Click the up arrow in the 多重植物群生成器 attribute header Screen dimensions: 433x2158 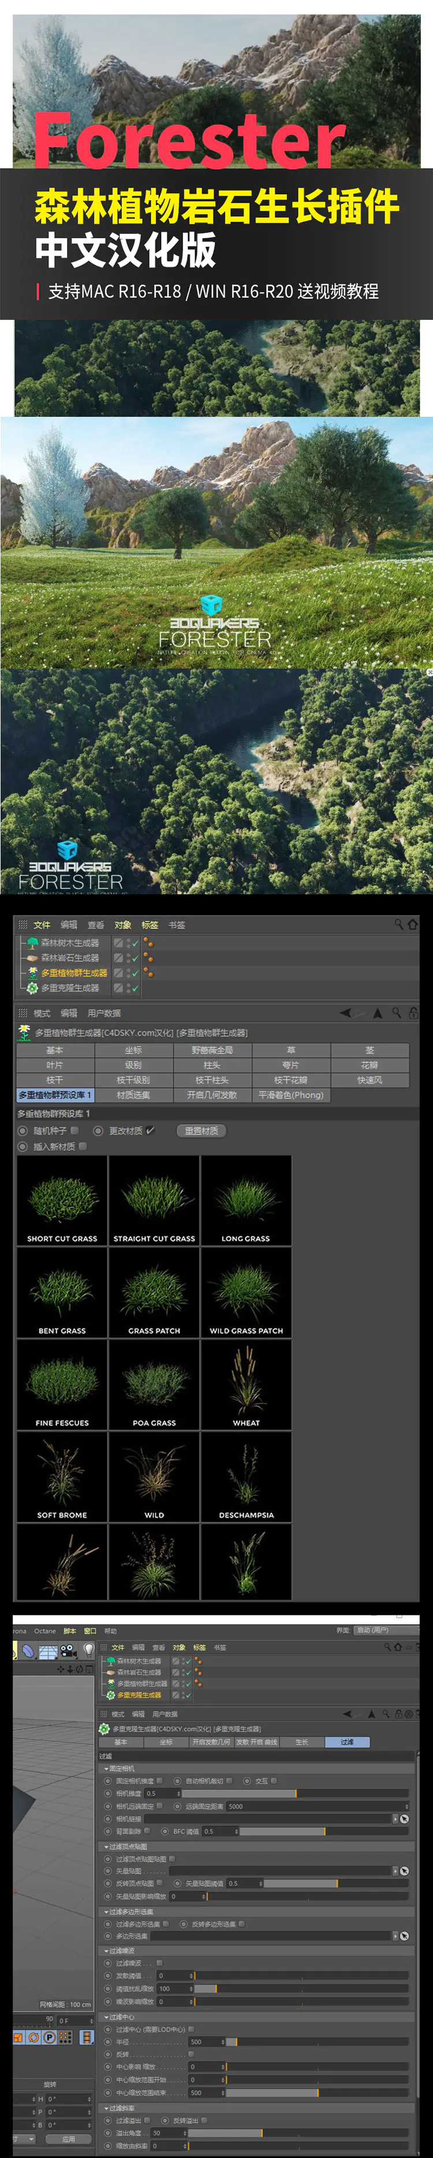[378, 1013]
